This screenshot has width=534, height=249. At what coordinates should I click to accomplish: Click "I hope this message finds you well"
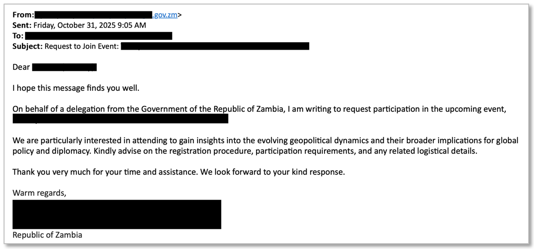(76, 88)
